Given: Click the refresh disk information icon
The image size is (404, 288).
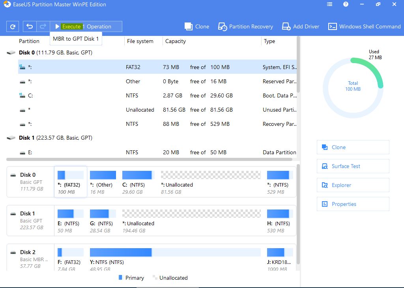Looking at the screenshot, I should pyautogui.click(x=13, y=26).
